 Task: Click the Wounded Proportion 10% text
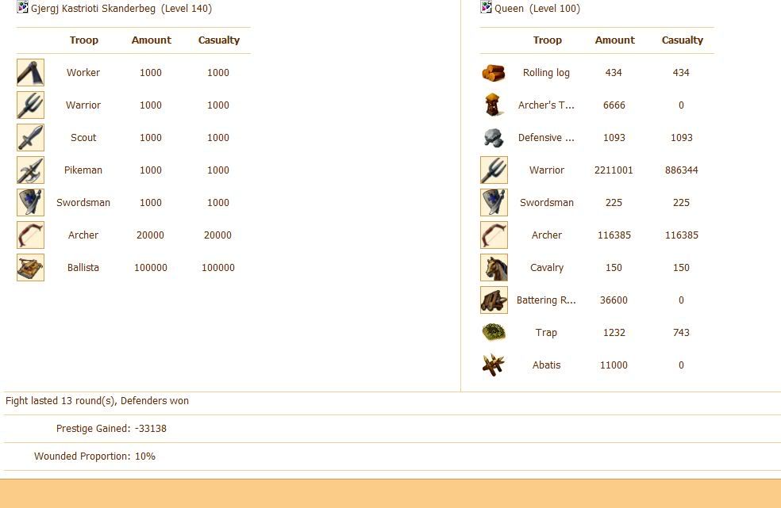click(94, 456)
